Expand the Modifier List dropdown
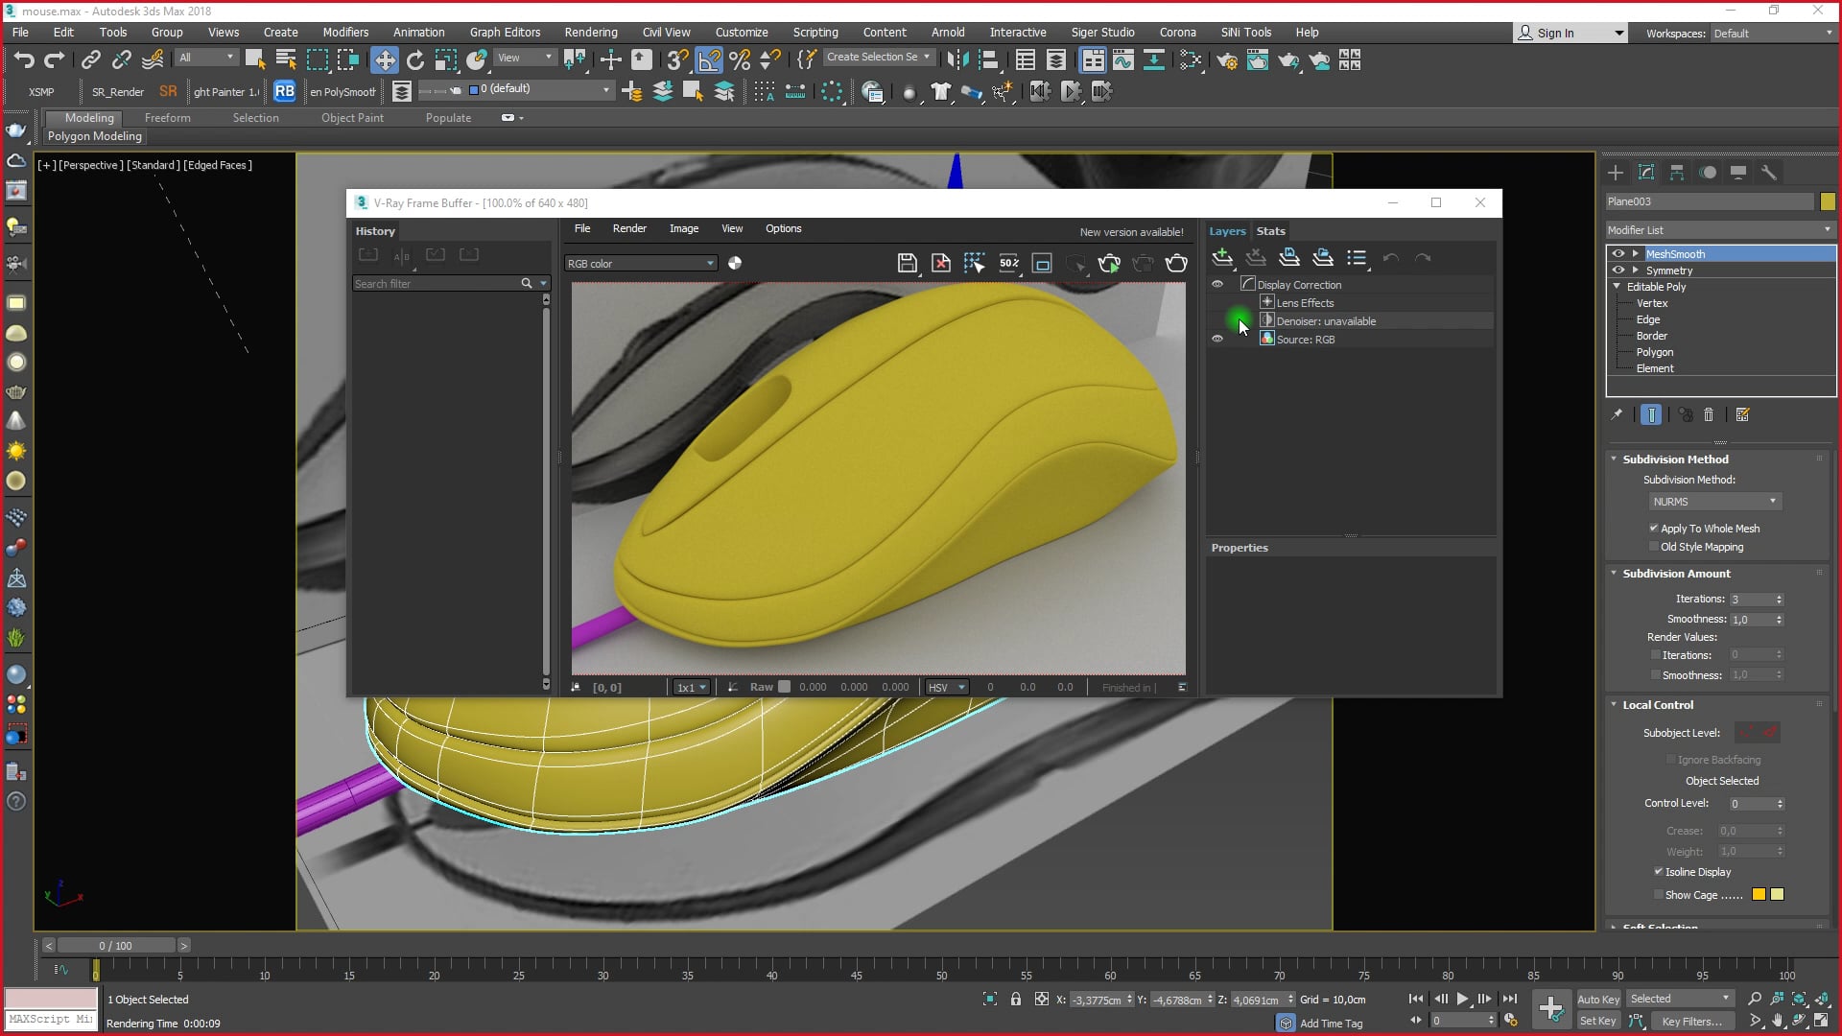The width and height of the screenshot is (1842, 1036). click(x=1719, y=230)
